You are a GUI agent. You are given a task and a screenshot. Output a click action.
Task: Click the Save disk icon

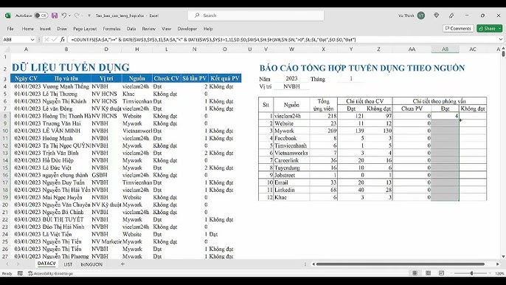coord(55,16)
